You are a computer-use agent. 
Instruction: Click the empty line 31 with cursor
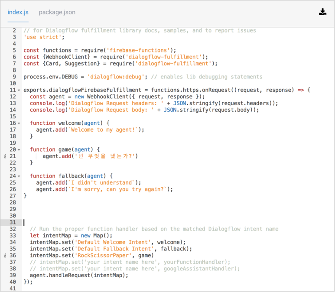130,222
